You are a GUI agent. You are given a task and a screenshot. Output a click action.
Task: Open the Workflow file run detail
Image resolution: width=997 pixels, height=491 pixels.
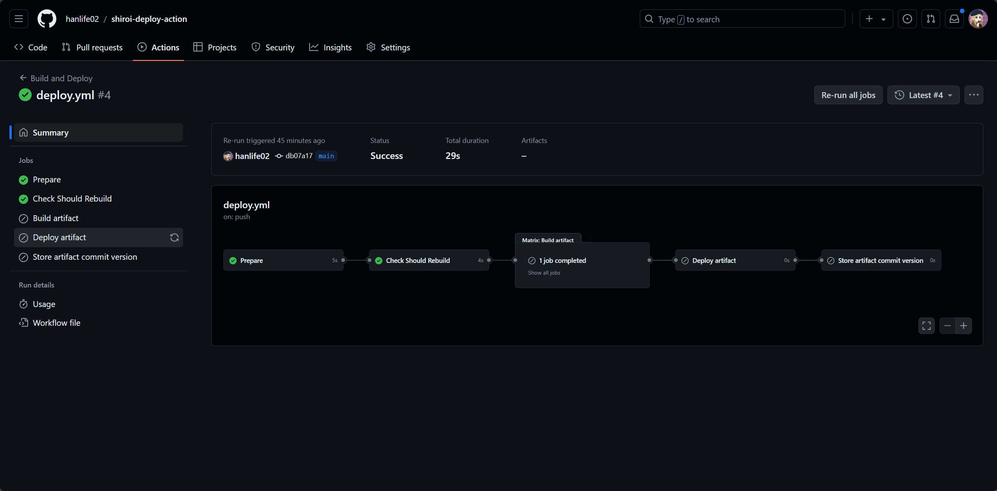pyautogui.click(x=56, y=323)
